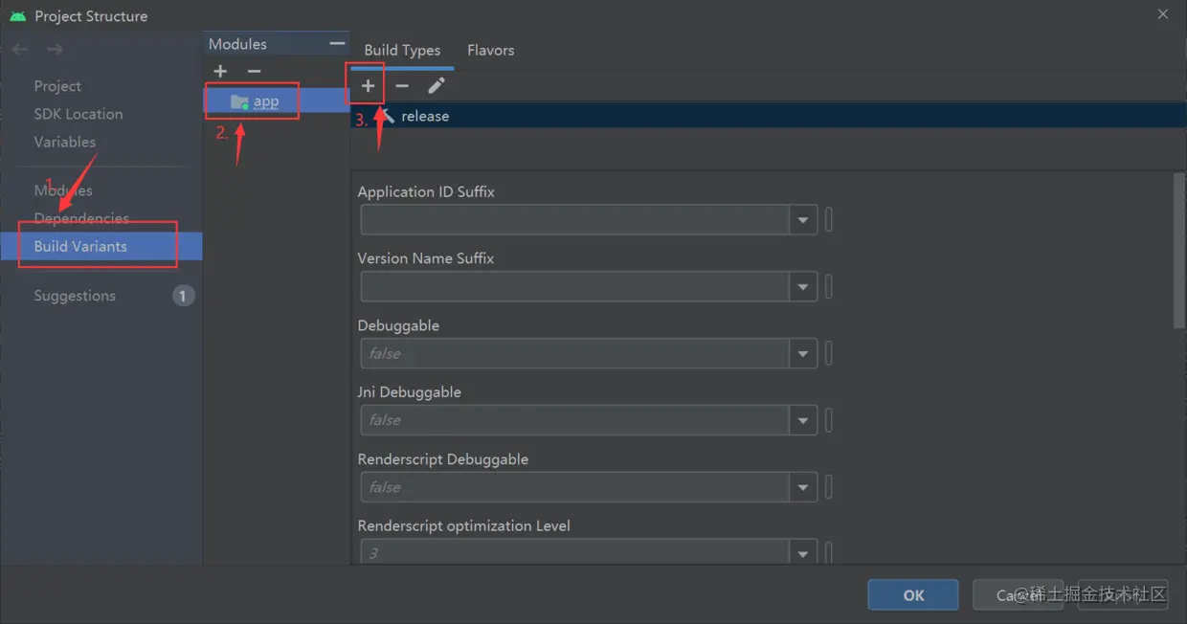Open the Modules section in sidebar
The width and height of the screenshot is (1187, 624).
(63, 190)
